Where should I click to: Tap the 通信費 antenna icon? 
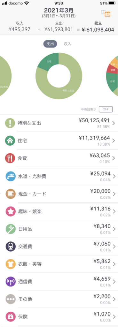point(10,282)
